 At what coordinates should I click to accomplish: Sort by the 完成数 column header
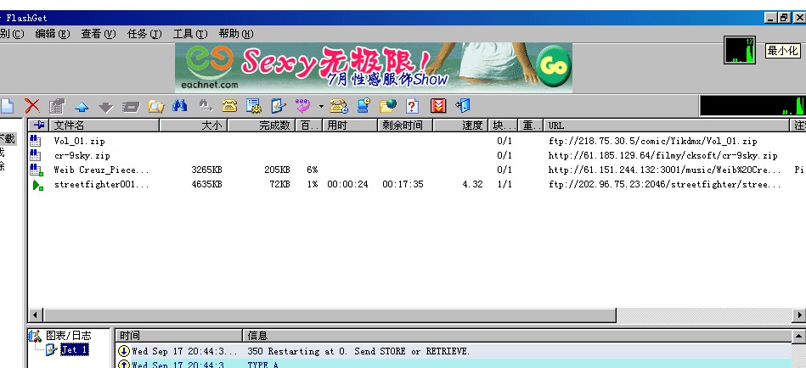point(262,125)
